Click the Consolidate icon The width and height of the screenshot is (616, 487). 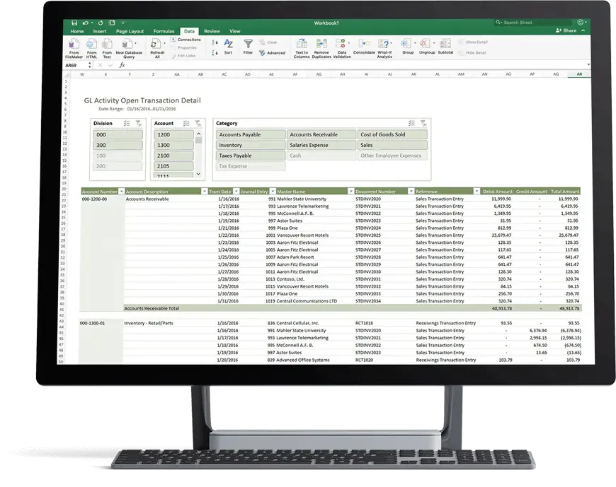pos(364,44)
